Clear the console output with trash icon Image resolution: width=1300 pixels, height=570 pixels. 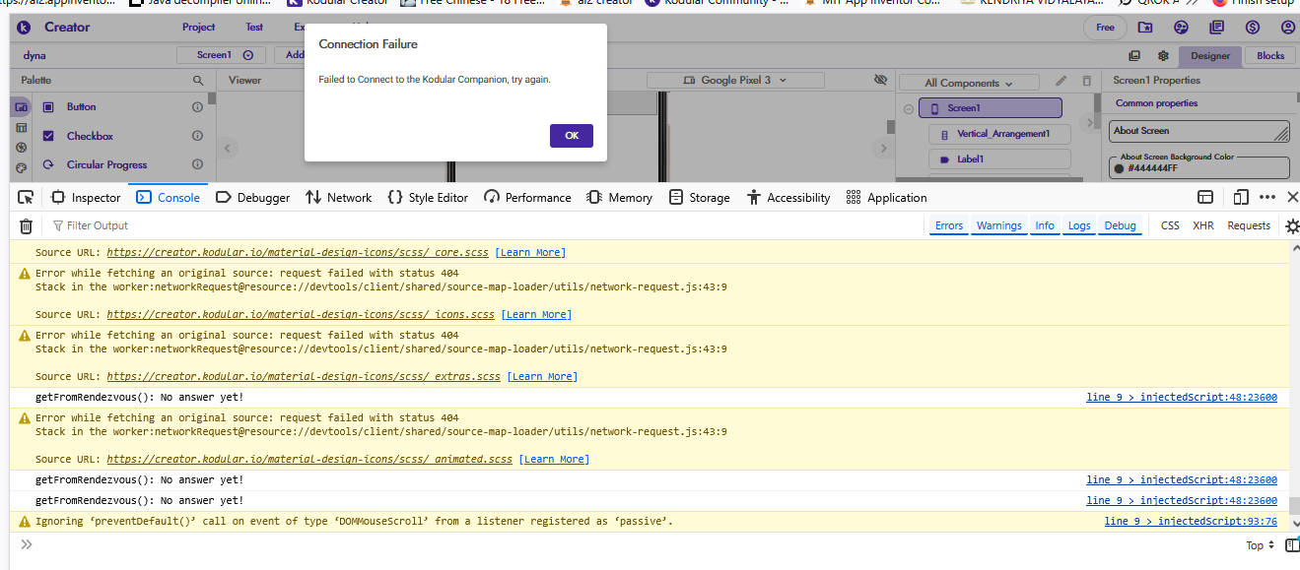(27, 226)
